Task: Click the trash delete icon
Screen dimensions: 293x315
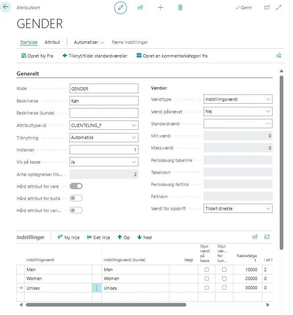Action: coord(180,8)
